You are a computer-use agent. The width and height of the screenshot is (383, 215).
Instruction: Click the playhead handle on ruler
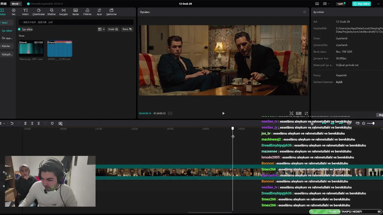click(x=233, y=128)
